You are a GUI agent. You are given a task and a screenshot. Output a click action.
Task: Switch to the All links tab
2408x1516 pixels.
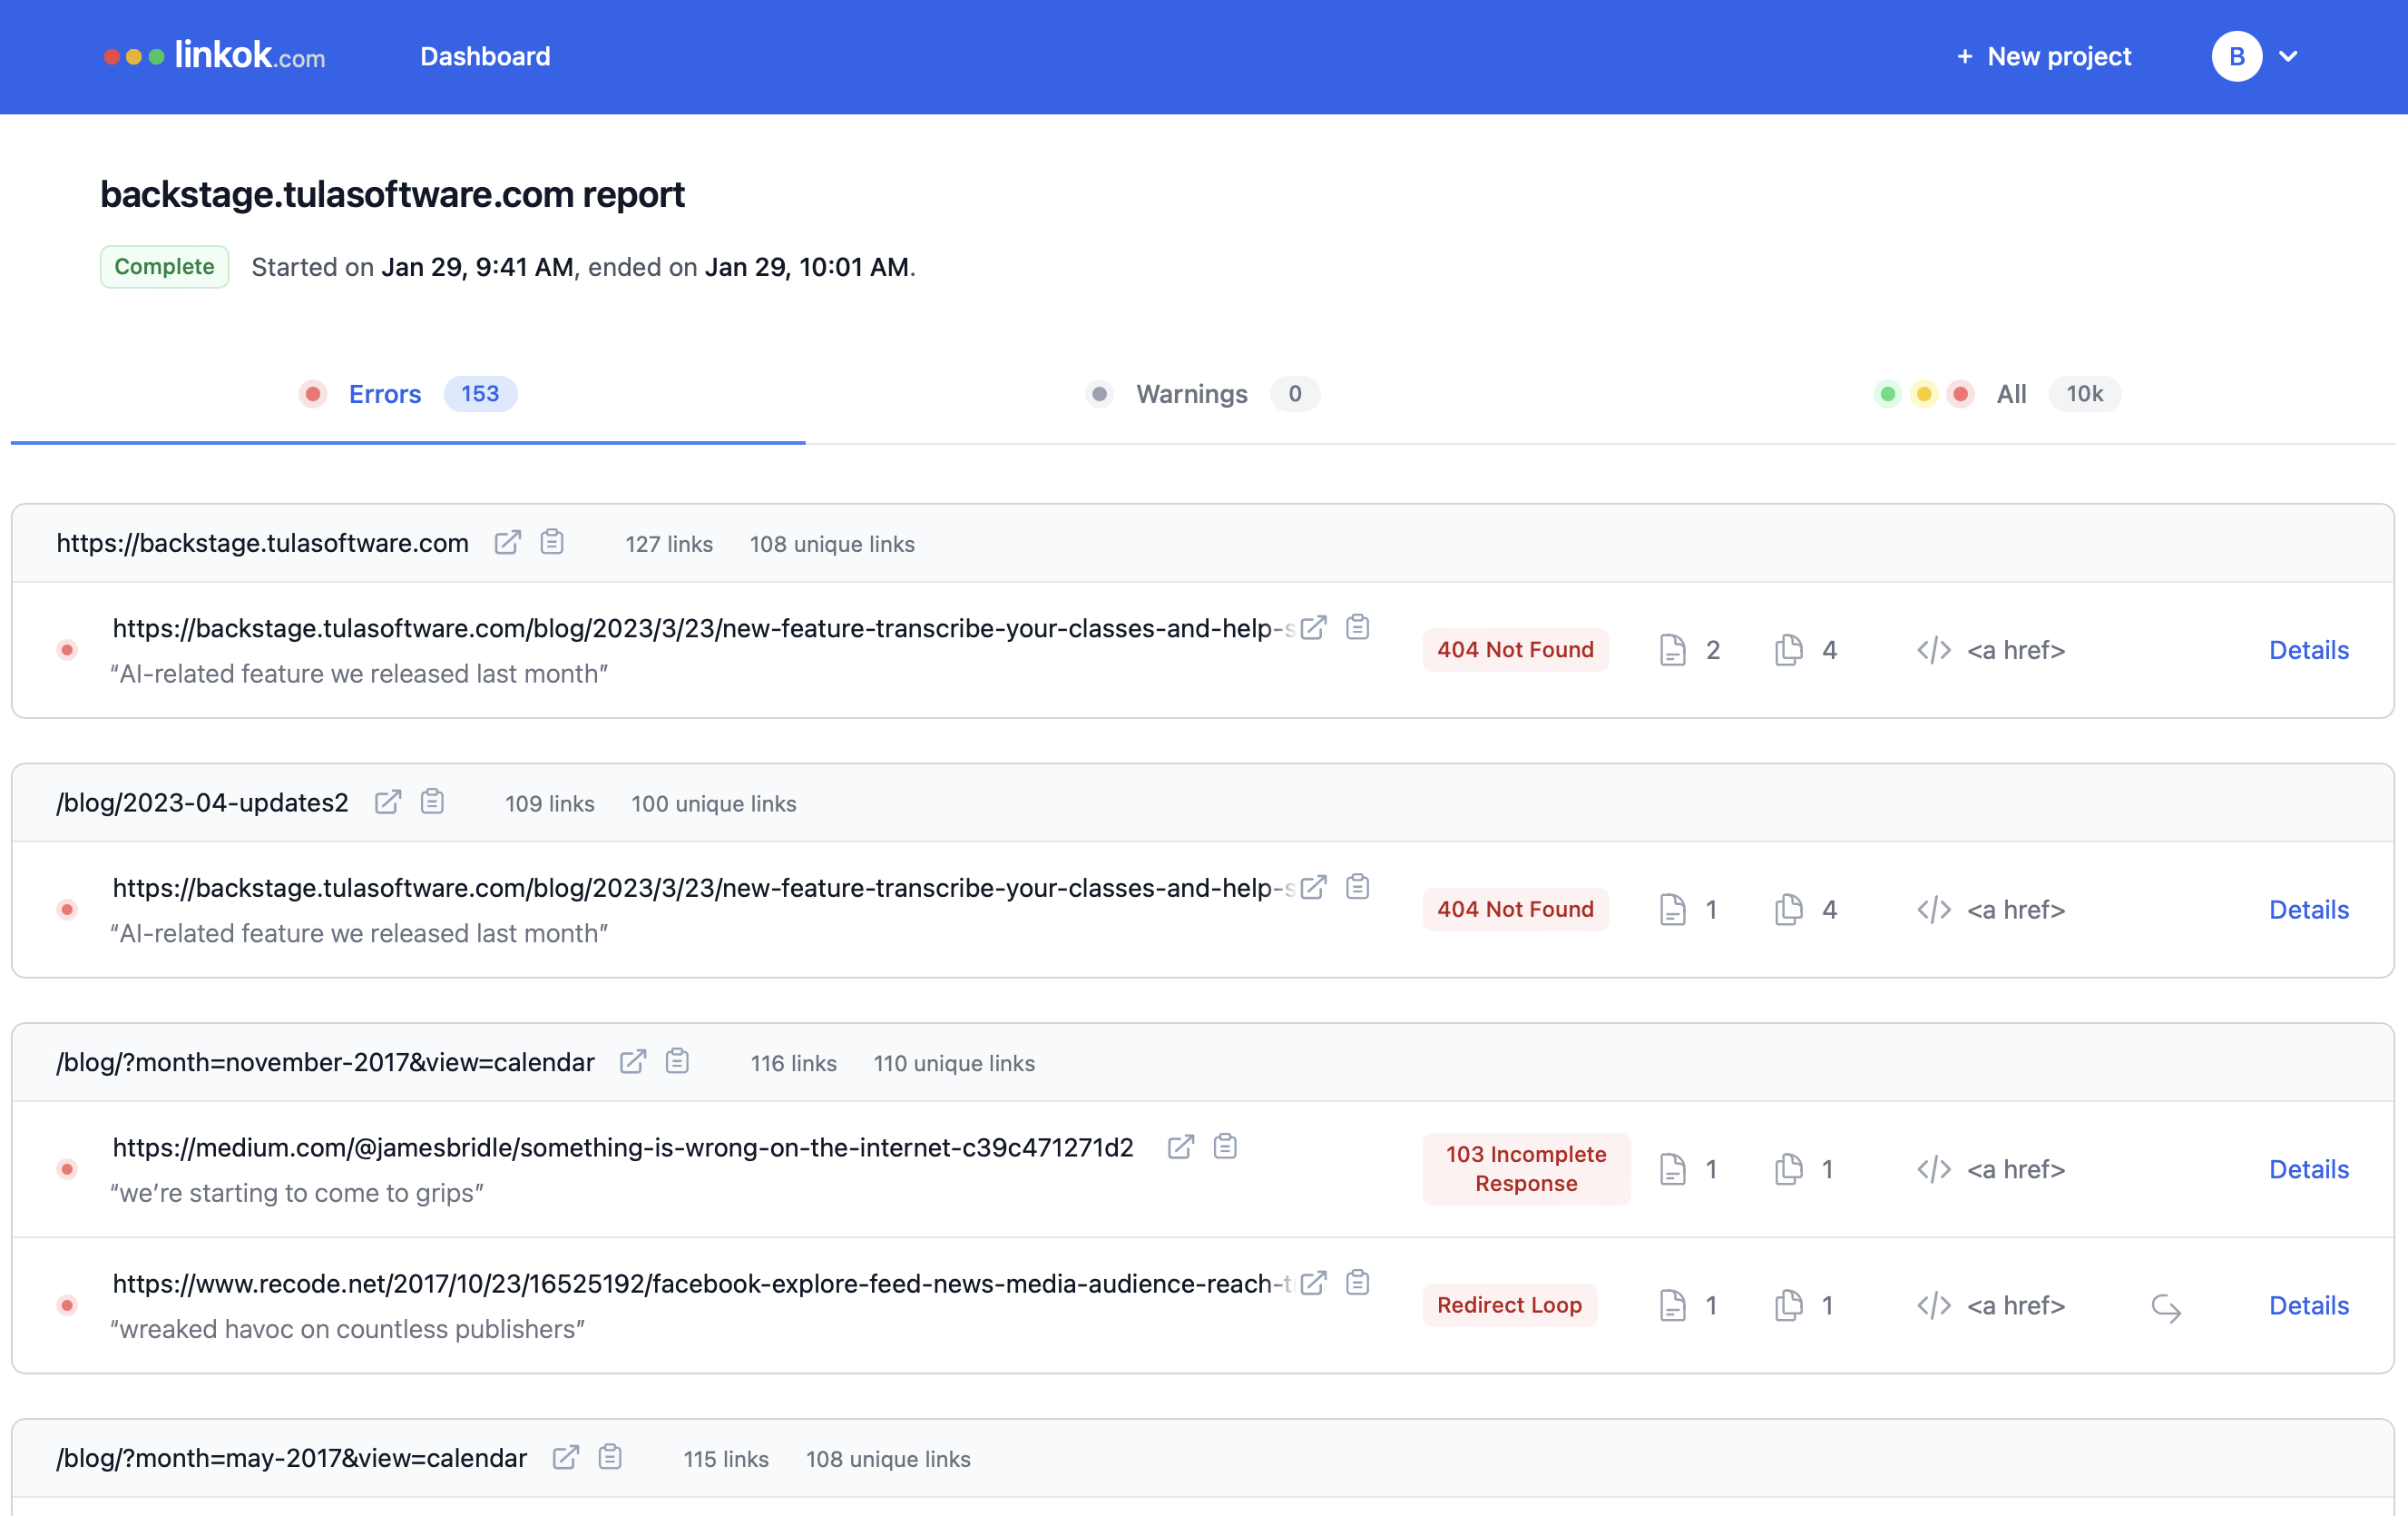coord(2010,393)
